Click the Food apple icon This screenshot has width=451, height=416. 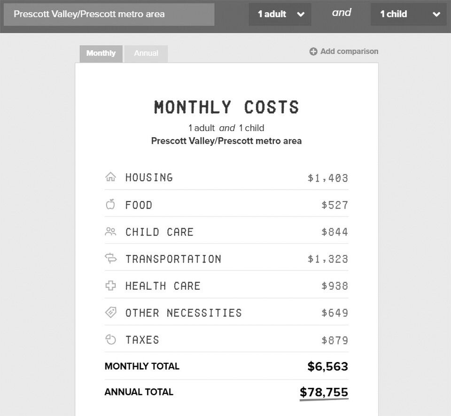110,204
